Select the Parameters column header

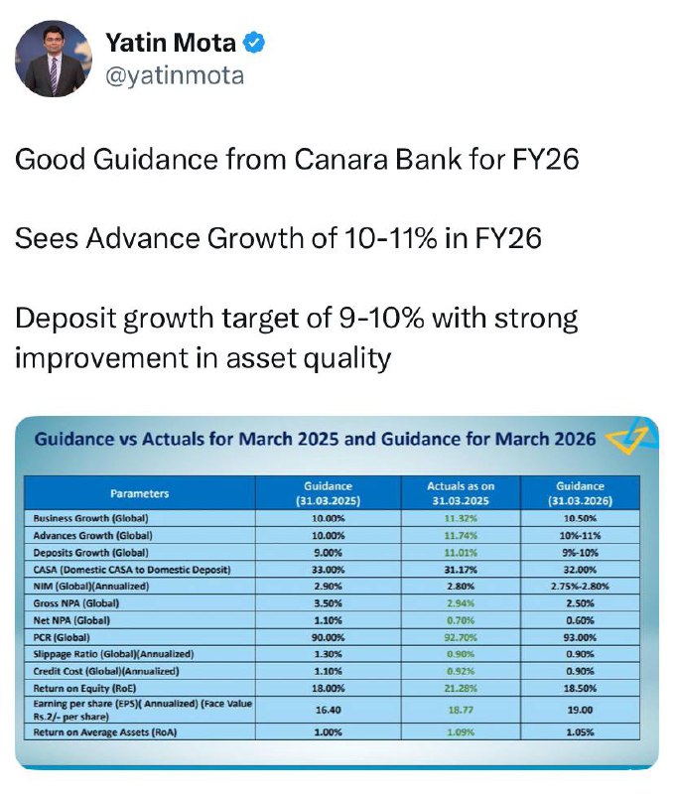(140, 493)
